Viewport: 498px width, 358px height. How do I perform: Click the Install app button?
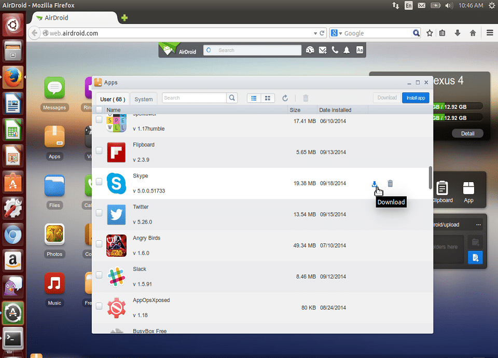416,98
